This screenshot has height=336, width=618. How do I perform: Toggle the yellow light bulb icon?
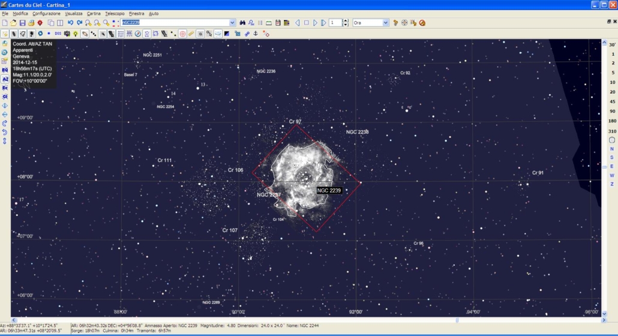click(x=76, y=34)
